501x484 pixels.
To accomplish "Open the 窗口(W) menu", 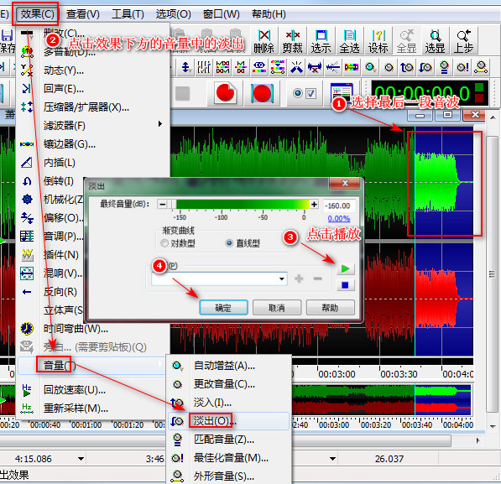I will [221, 14].
